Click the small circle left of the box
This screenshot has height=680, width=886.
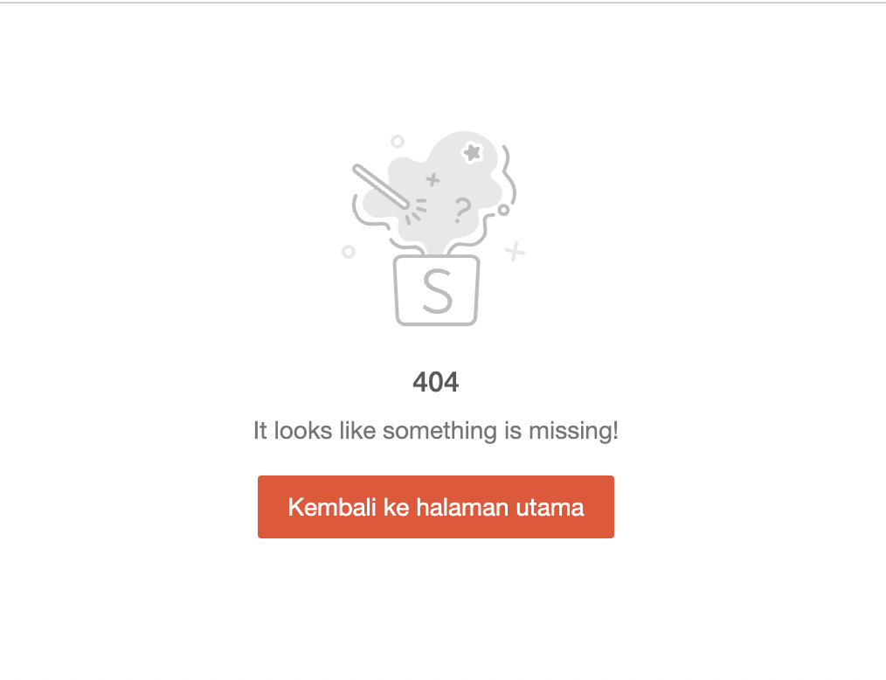(349, 252)
